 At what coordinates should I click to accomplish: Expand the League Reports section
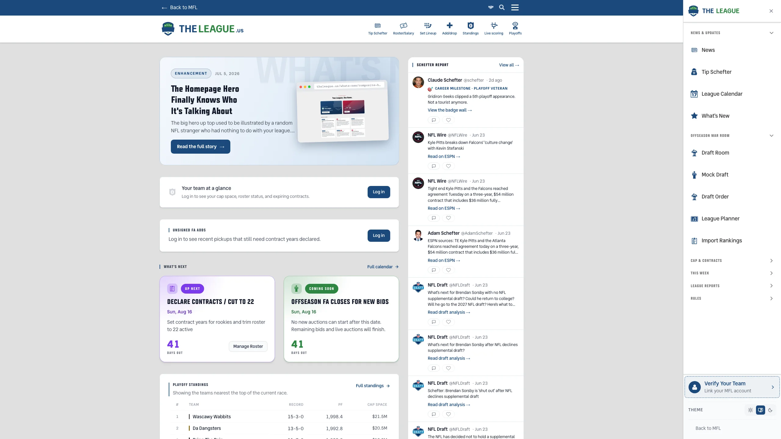point(732,286)
